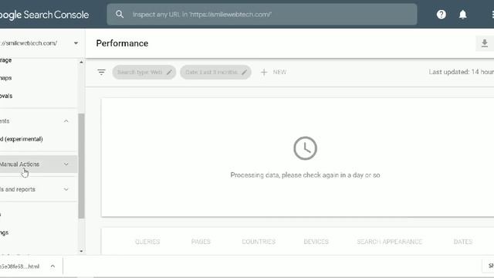Collapse the Enhancements section chevron
Image resolution: width=494 pixels, height=278 pixels.
[x=66, y=121]
